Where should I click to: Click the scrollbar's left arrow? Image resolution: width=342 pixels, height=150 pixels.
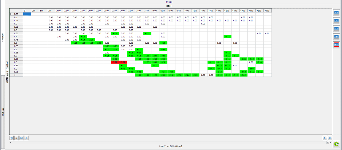(x=10, y=143)
